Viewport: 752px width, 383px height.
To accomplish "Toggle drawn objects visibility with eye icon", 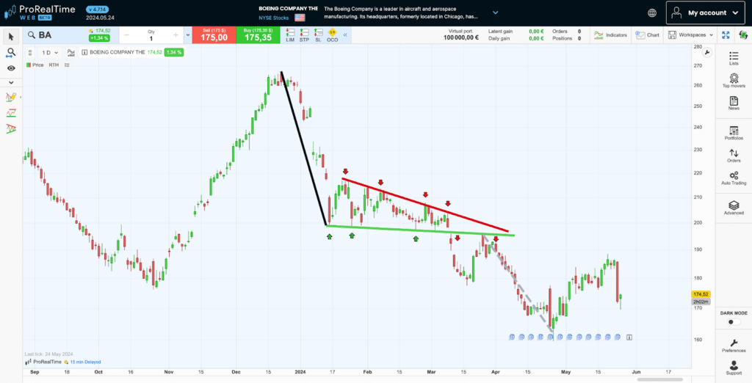I will [x=11, y=68].
